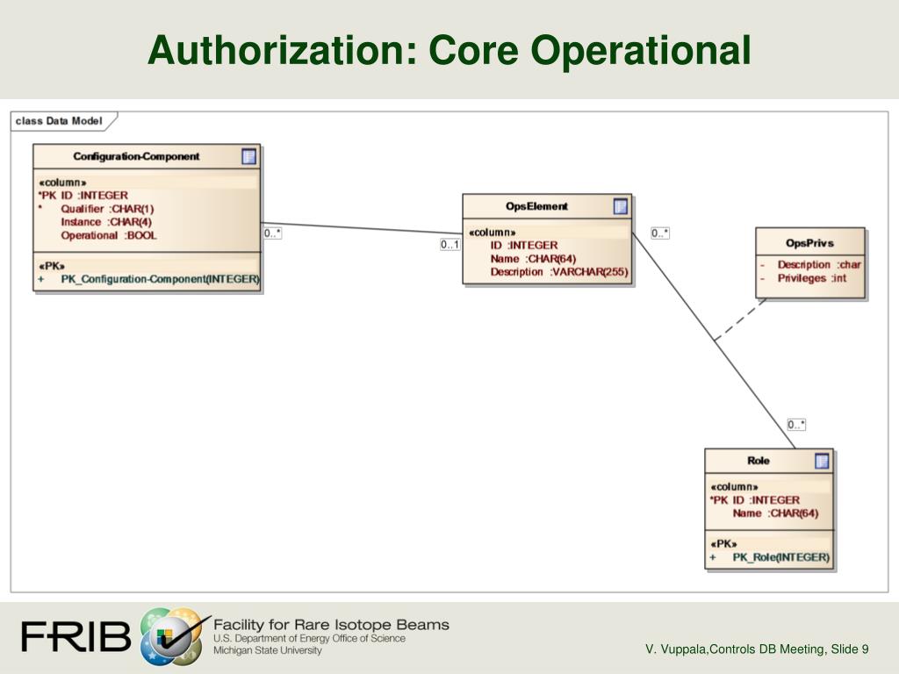Viewport: 899px width, 674px height.
Task: Click the slide title 'Authorization: Core Operational'
Action: (x=449, y=50)
